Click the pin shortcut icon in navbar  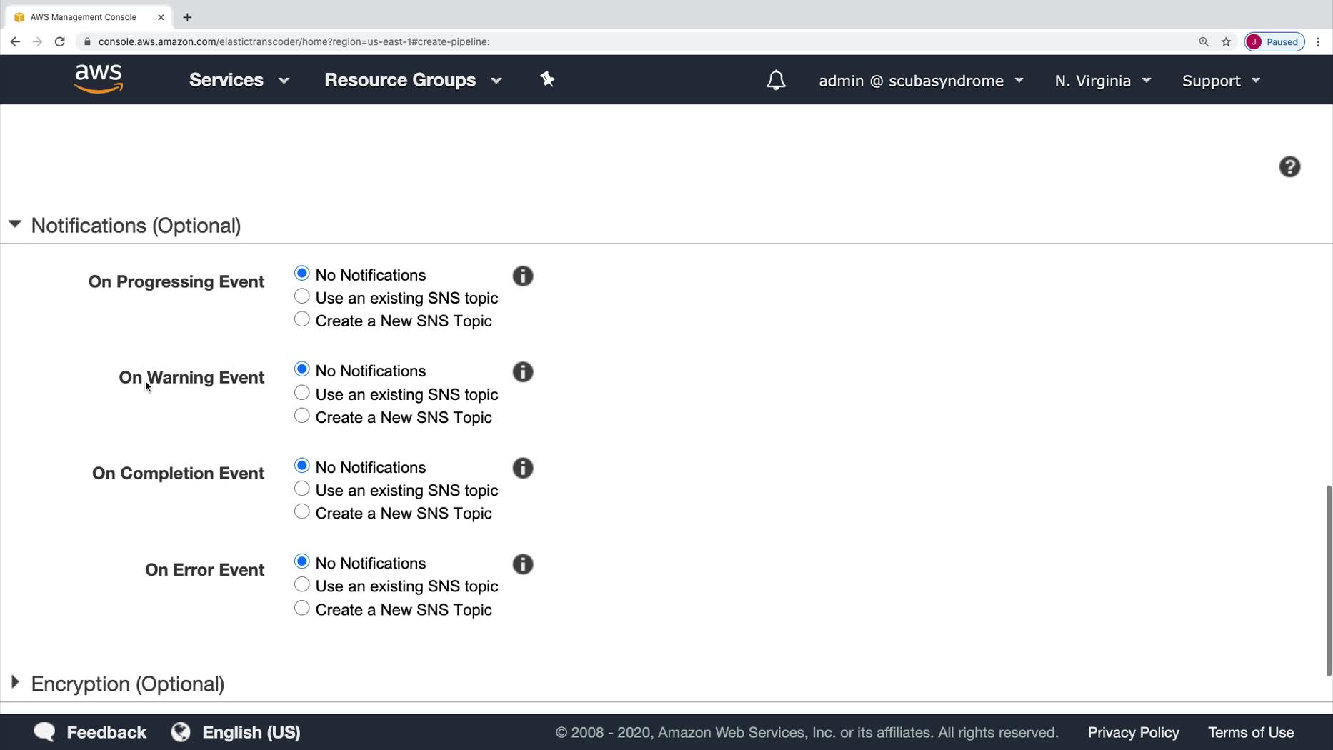pyautogui.click(x=547, y=79)
